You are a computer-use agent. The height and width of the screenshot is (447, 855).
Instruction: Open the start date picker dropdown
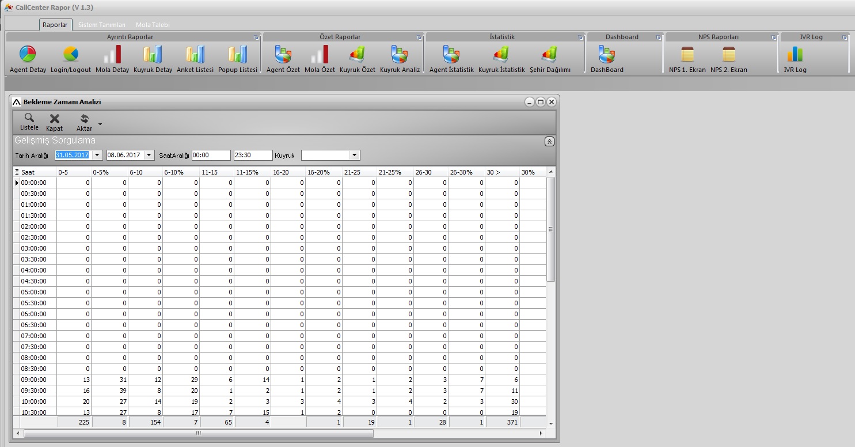[x=97, y=155]
